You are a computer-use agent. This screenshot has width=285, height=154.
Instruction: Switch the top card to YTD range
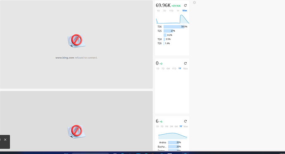coord(171,11)
